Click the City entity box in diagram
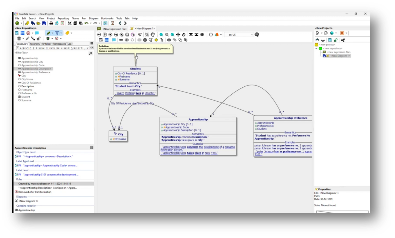395x238 pixels. pos(118,136)
